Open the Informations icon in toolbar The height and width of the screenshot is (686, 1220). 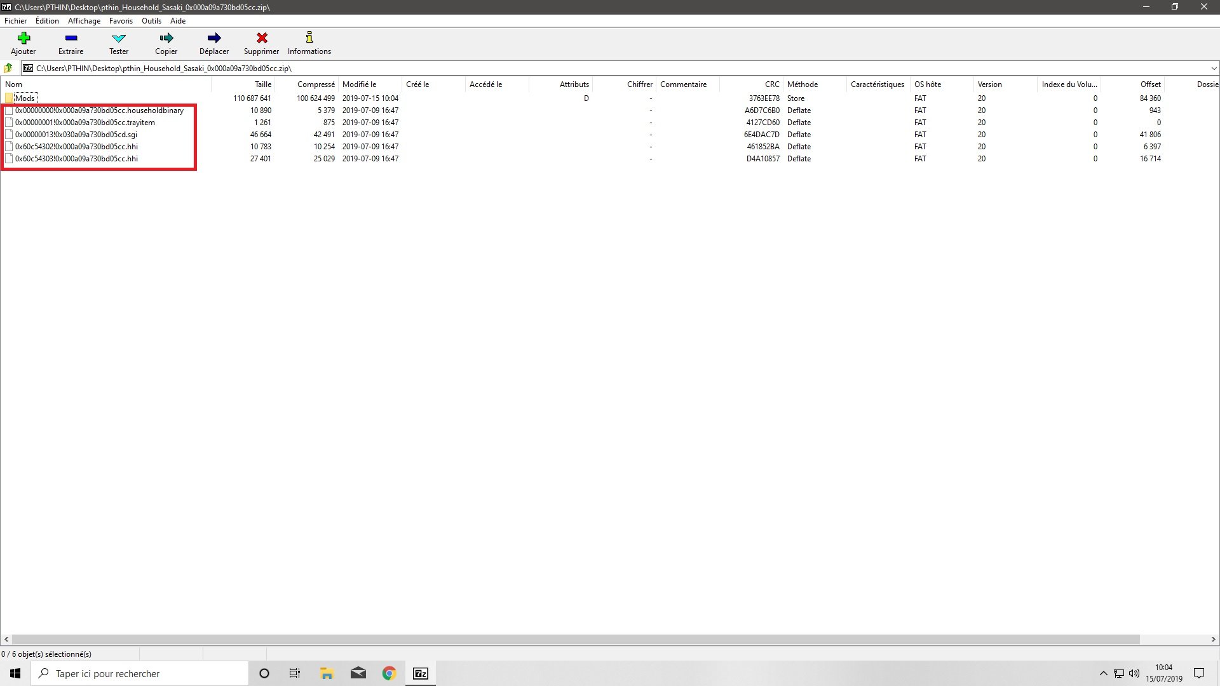(x=309, y=39)
